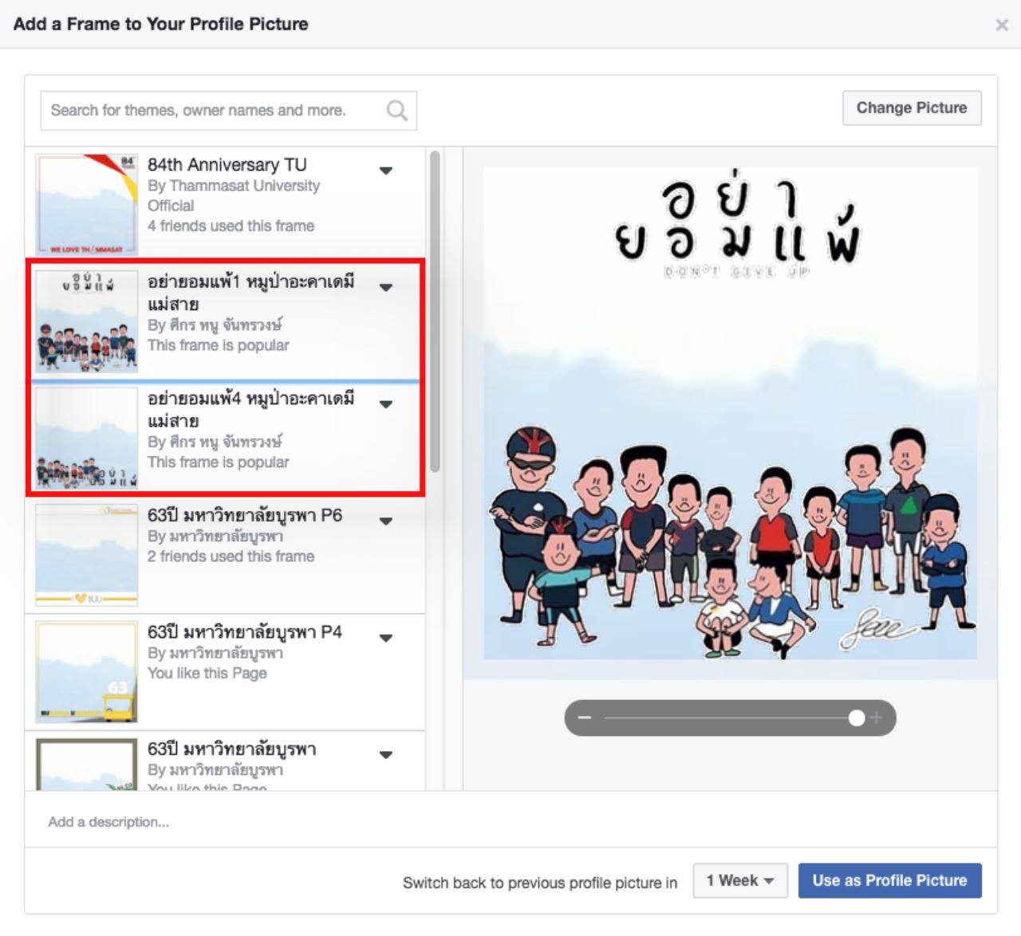Expand options arrow for 63ปี P6 frame
The image size is (1021, 936).
(x=386, y=521)
